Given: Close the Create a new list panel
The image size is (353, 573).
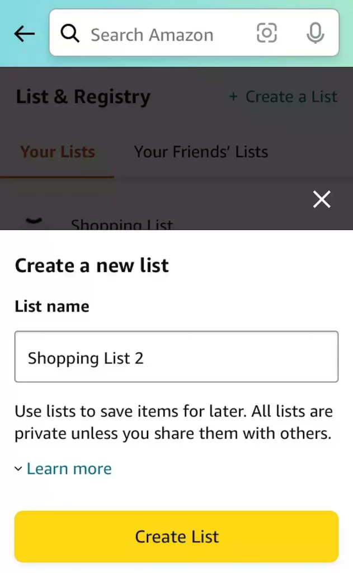Looking at the screenshot, I should point(322,199).
